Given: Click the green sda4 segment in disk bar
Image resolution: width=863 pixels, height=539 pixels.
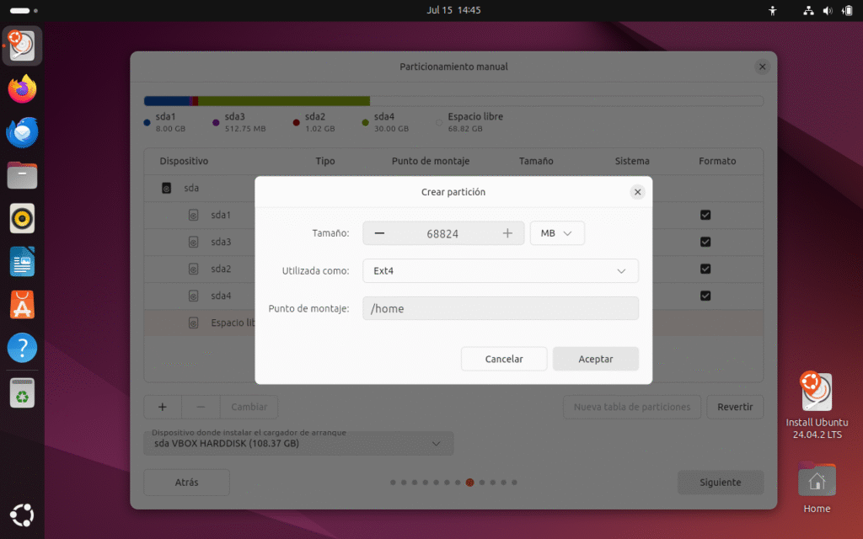Looking at the screenshot, I should point(284,101).
